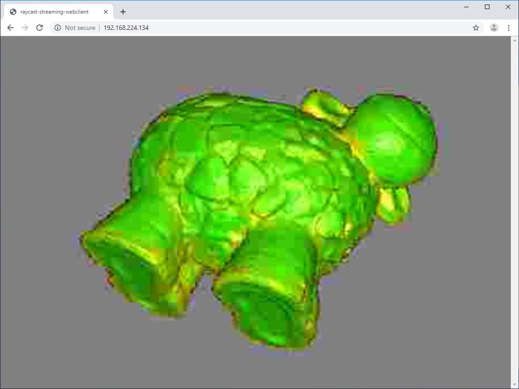This screenshot has width=519, height=389.
Task: Bookmark this page with the star icon
Action: coord(476,28)
